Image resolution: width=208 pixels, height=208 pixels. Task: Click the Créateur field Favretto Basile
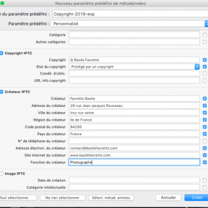(134, 99)
